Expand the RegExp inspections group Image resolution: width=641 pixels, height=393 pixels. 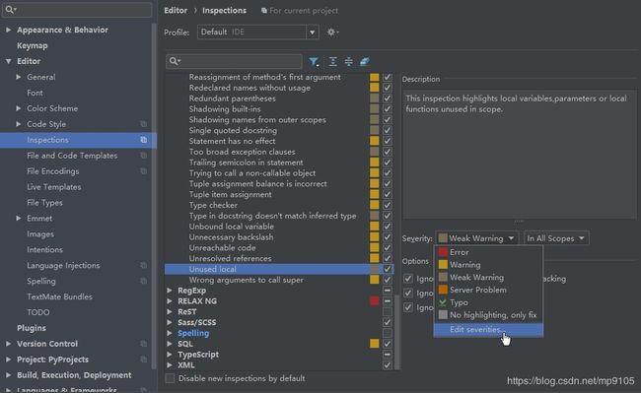[x=170, y=291]
